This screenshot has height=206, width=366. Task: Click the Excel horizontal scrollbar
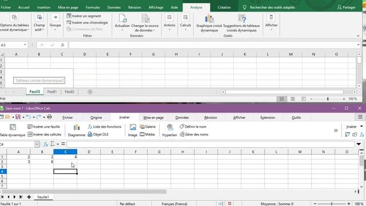(x=284, y=92)
